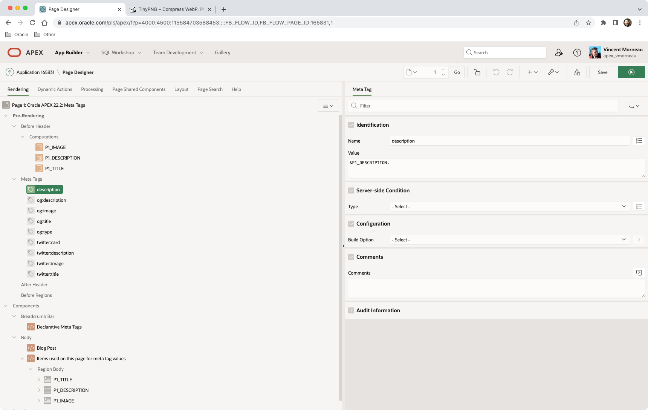
Task: Collapse the Pre-Rendering tree node
Action: tap(6, 116)
